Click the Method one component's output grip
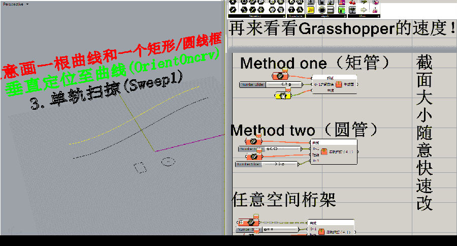Viewport: 457px width, 246px height. 357,85
